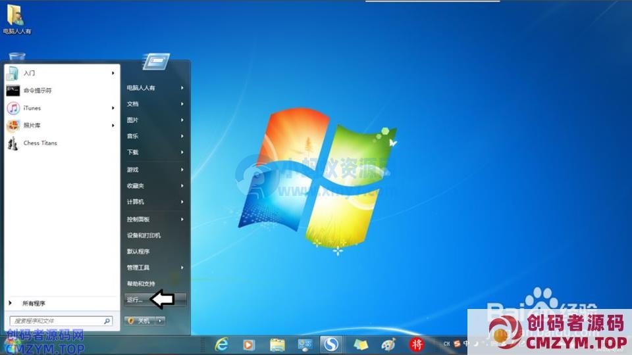Open the 电脑人人有 desktop folder
Screen dimensions: 632x355
(16, 18)
